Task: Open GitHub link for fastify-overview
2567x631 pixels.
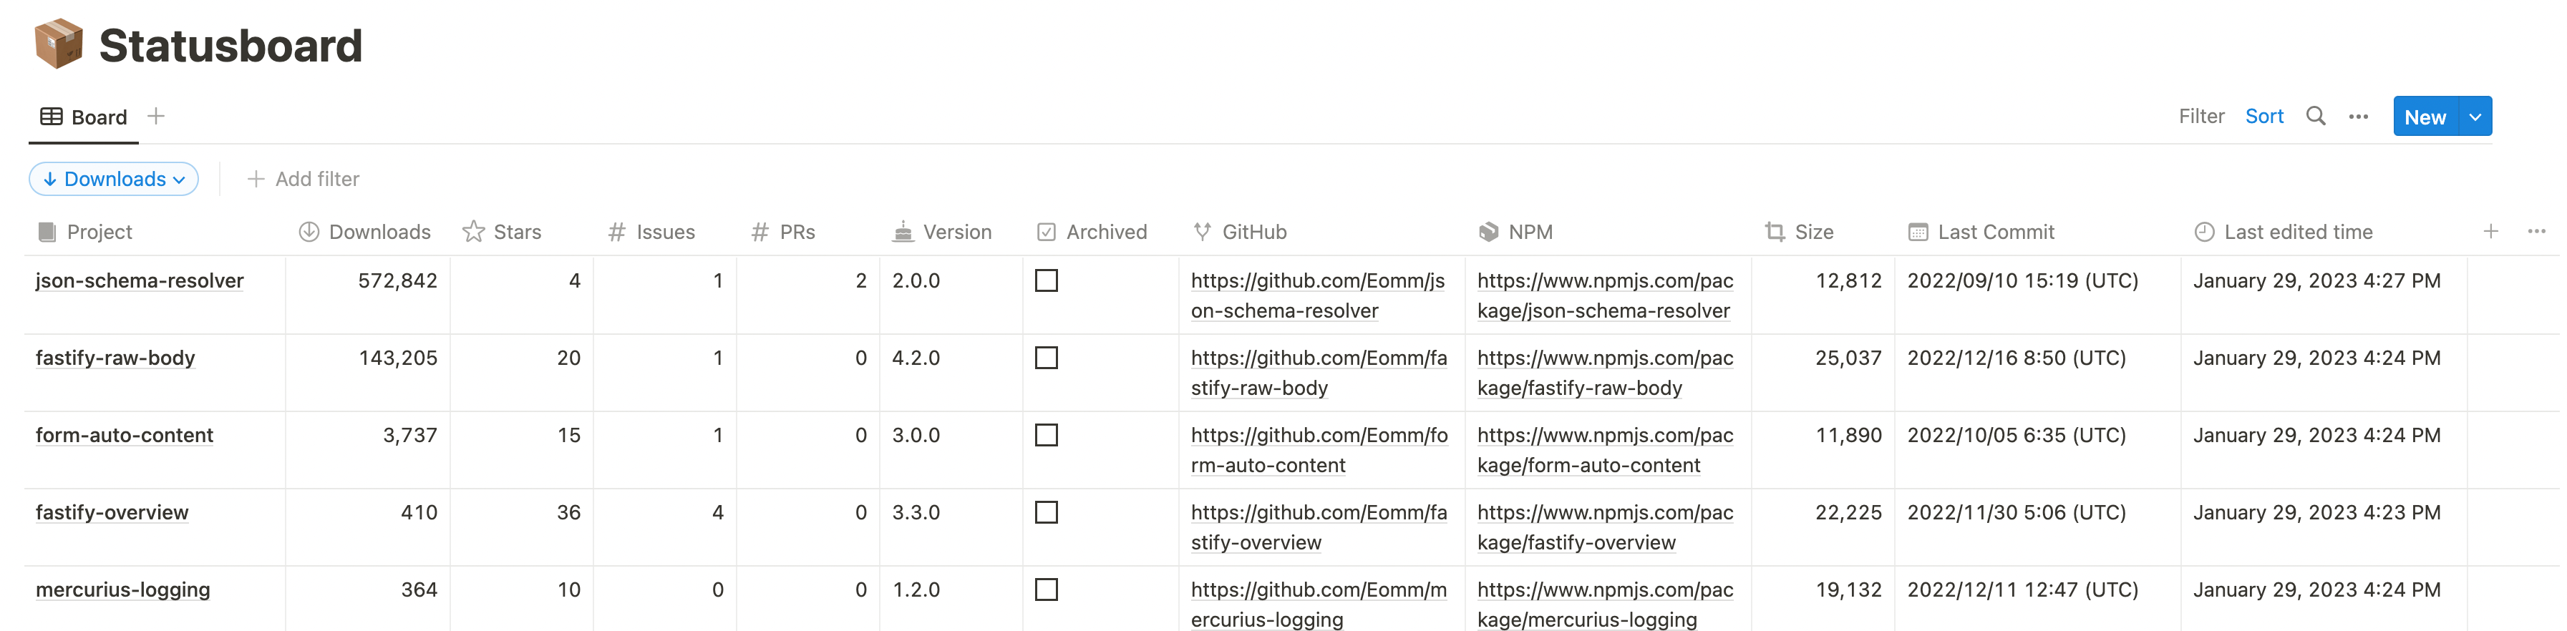Action: tap(1319, 527)
